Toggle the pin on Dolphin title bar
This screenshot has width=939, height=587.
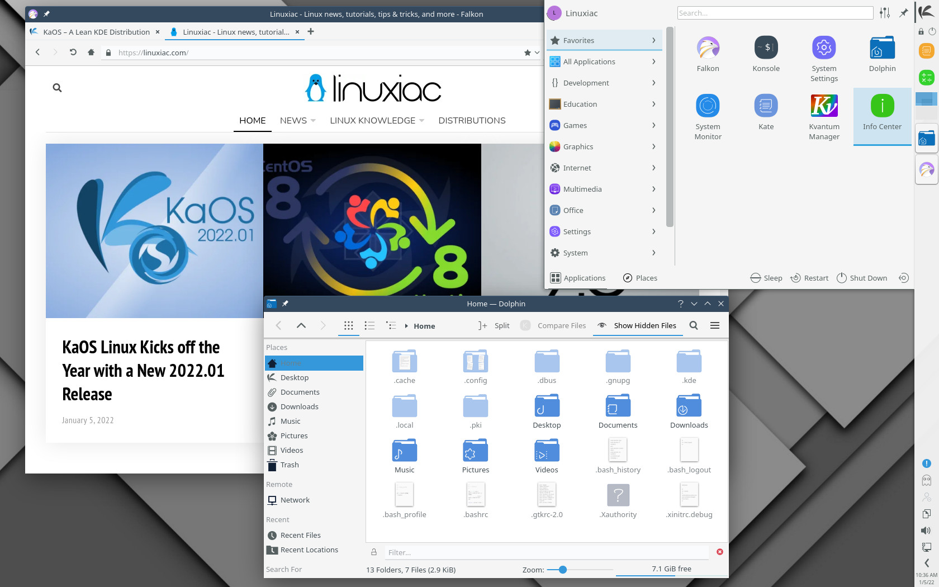coord(285,304)
